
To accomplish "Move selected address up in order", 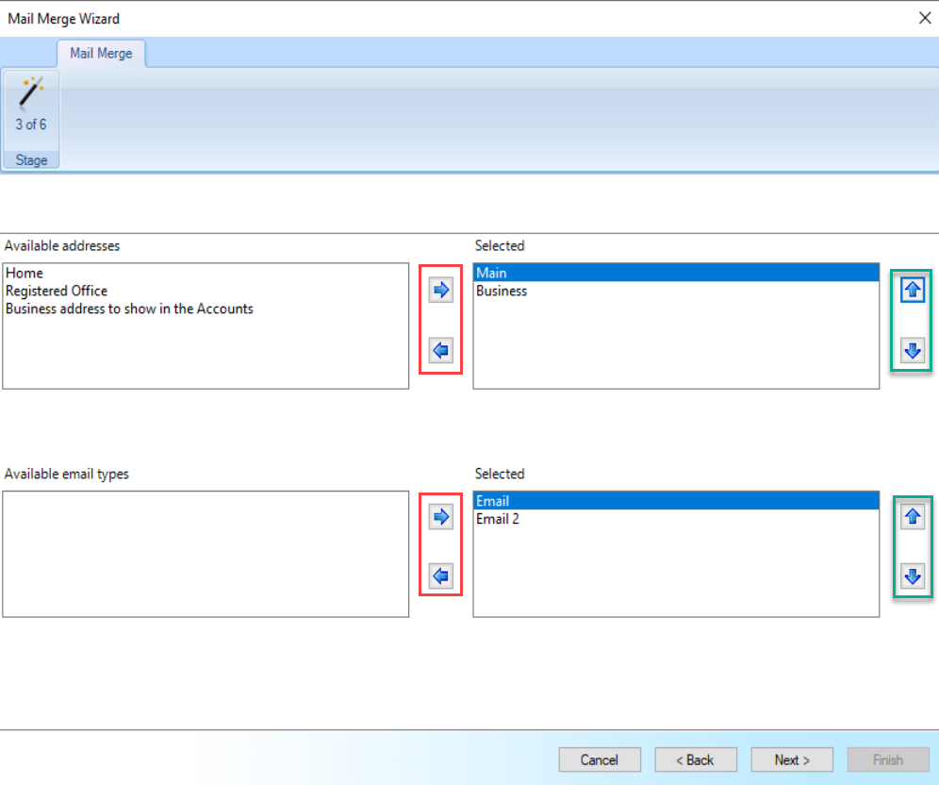I will pyautogui.click(x=912, y=290).
